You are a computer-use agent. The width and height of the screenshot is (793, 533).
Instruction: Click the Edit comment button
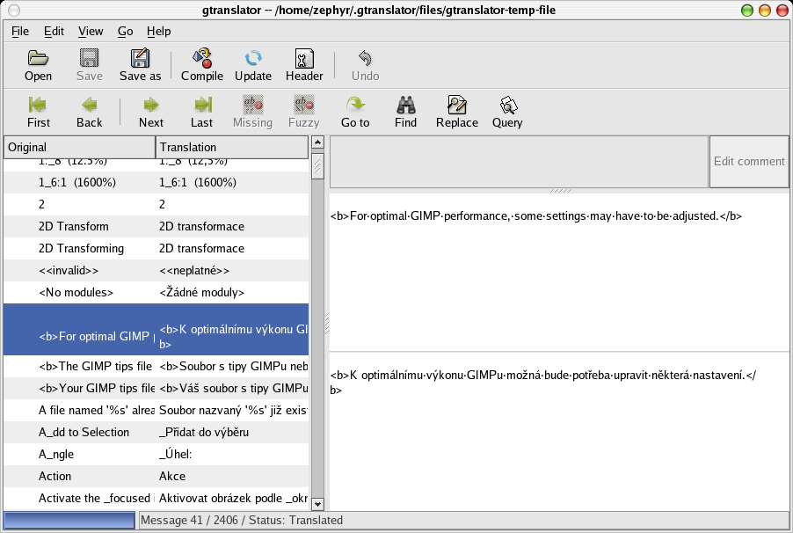(748, 162)
